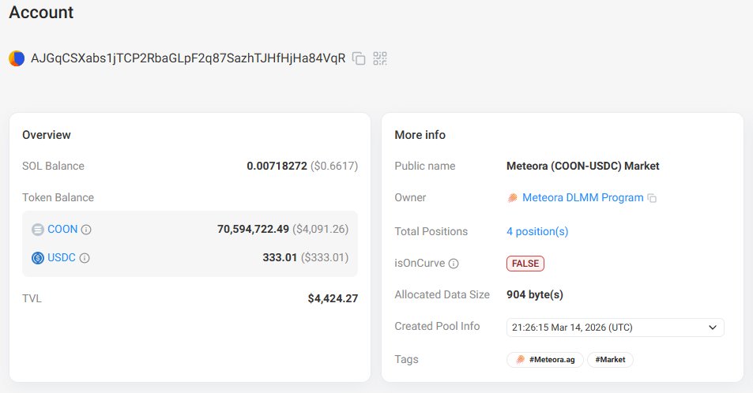
Task: Open the USDC token link
Action: click(62, 258)
